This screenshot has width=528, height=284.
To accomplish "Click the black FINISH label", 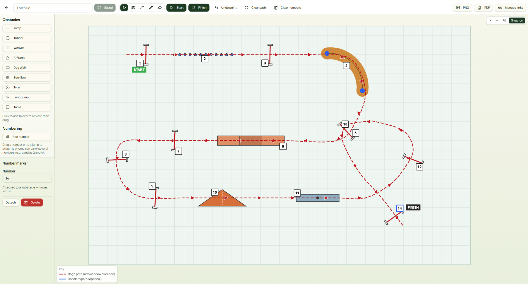I will tap(413, 207).
